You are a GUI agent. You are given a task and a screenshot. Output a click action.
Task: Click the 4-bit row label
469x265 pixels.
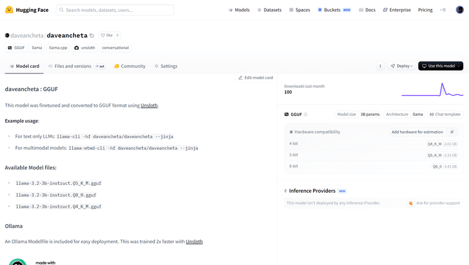pyautogui.click(x=293, y=144)
